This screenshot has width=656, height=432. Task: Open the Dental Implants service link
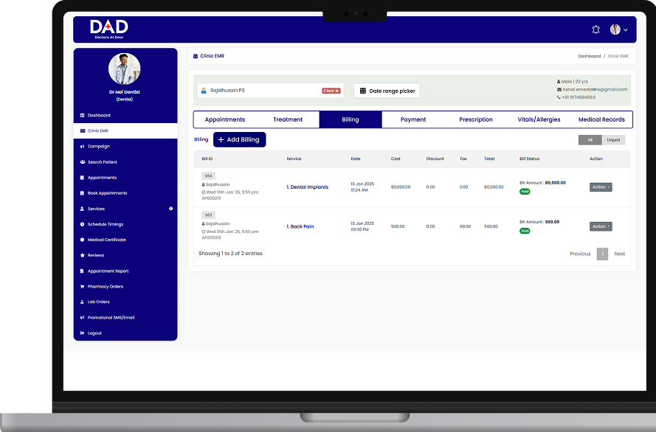click(x=308, y=187)
